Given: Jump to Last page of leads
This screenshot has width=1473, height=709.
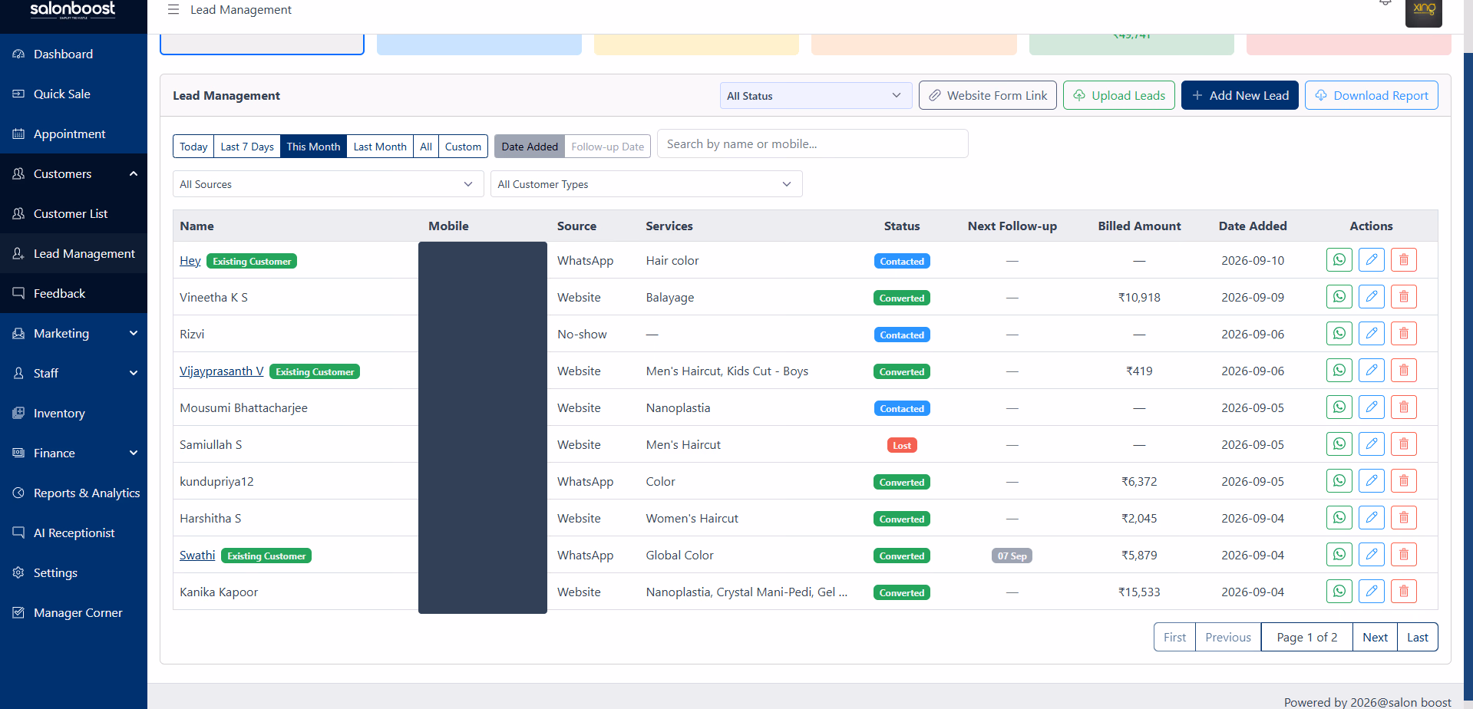Looking at the screenshot, I should (x=1417, y=637).
